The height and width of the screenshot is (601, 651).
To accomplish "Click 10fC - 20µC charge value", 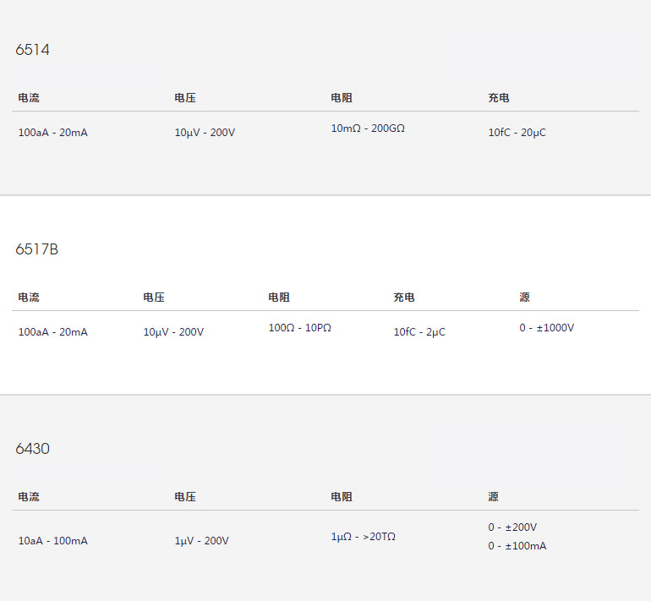I will (517, 133).
